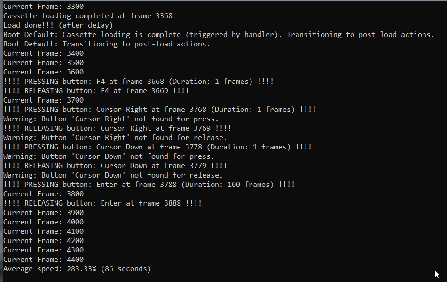The width and height of the screenshot is (447, 282).
Task: Click the 'RELEASING button: F4 at frame 3669' line
Action: 96,91
